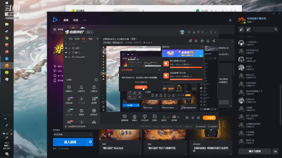Open the Battle.net three-dots overflow menu
Viewport: 282px width, 158px height.
(x=85, y=20)
